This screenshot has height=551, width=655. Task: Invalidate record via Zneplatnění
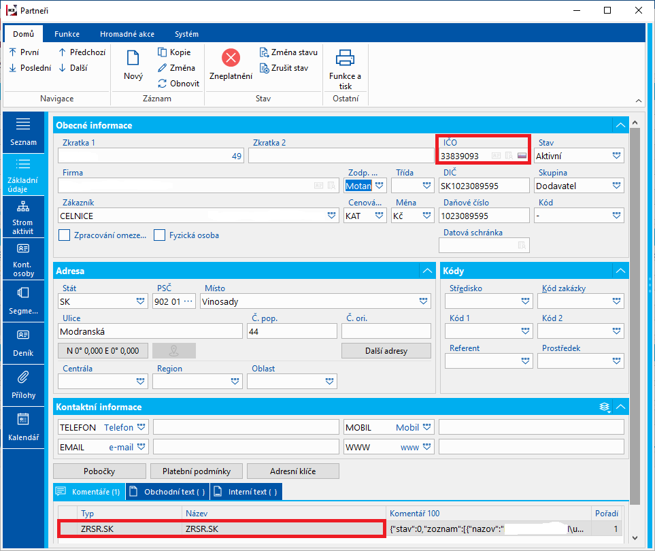coord(231,65)
